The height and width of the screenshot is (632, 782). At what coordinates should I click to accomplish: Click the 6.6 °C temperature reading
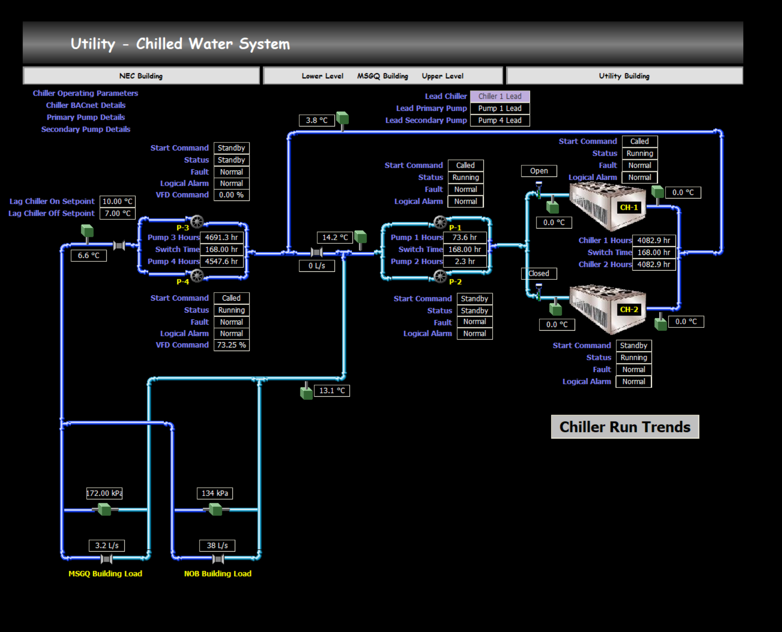click(x=89, y=255)
